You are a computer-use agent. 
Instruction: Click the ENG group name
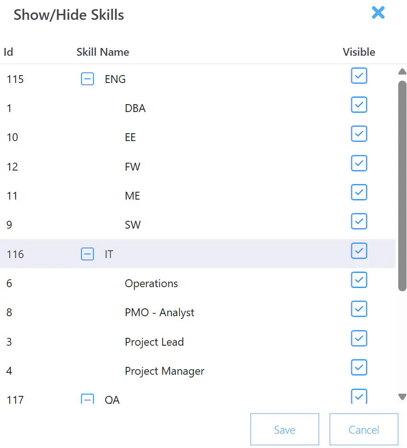[x=115, y=79]
